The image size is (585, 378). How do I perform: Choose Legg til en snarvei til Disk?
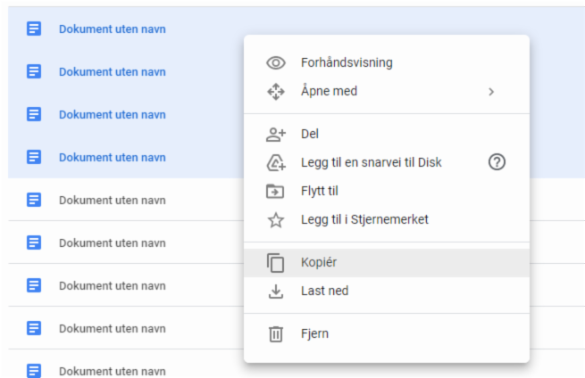click(371, 162)
